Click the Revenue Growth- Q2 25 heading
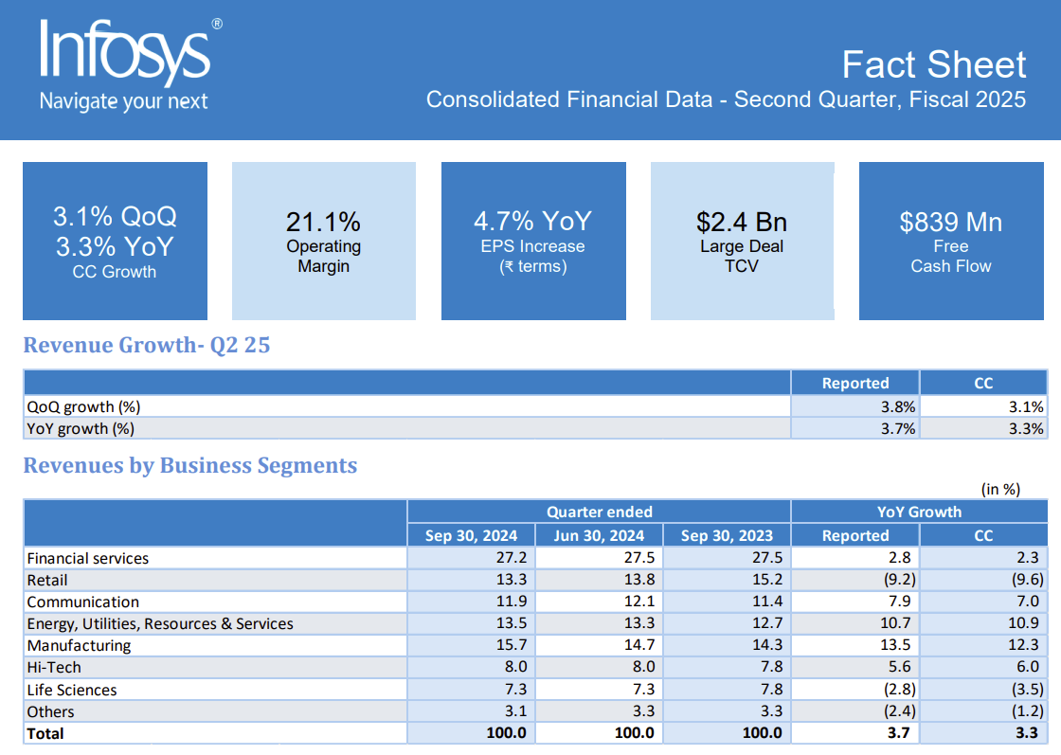This screenshot has width=1061, height=755. click(147, 346)
